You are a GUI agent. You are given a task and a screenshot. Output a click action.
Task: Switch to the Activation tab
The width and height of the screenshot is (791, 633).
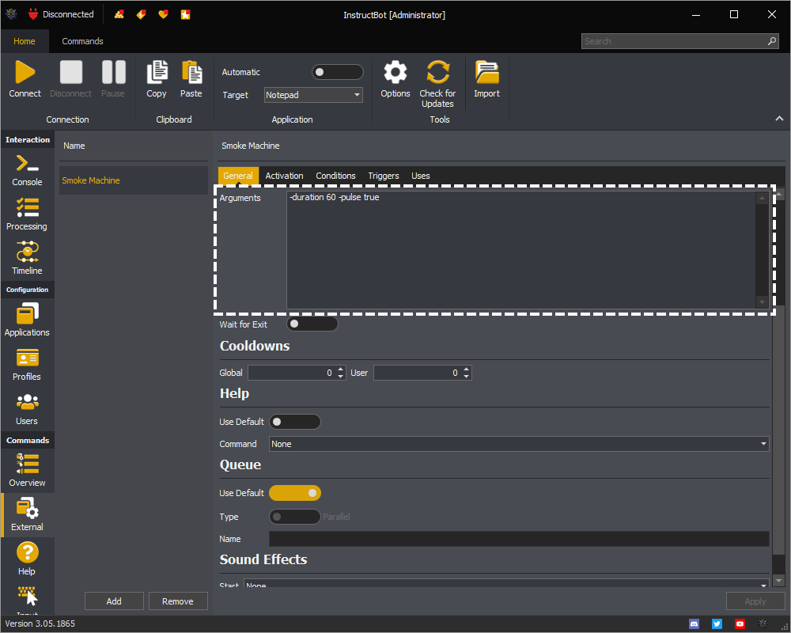pyautogui.click(x=285, y=176)
